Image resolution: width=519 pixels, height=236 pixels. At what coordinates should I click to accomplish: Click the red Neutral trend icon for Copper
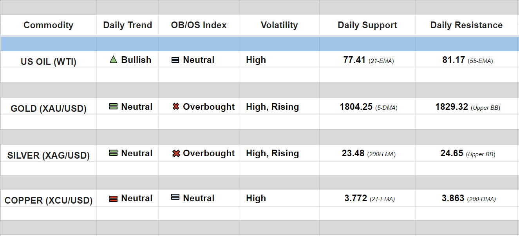[113, 198]
